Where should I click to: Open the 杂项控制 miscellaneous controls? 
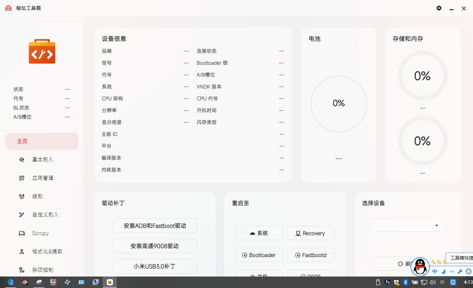point(42,270)
